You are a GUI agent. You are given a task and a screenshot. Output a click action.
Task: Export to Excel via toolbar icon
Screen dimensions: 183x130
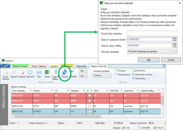coord(47,72)
